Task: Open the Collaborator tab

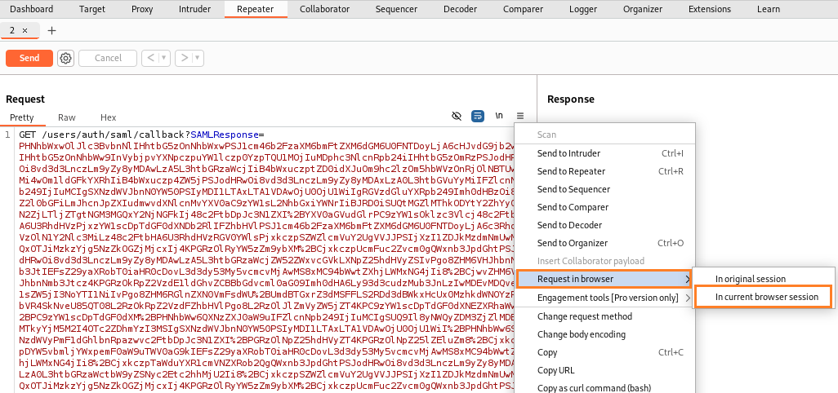Action: pyautogui.click(x=324, y=9)
